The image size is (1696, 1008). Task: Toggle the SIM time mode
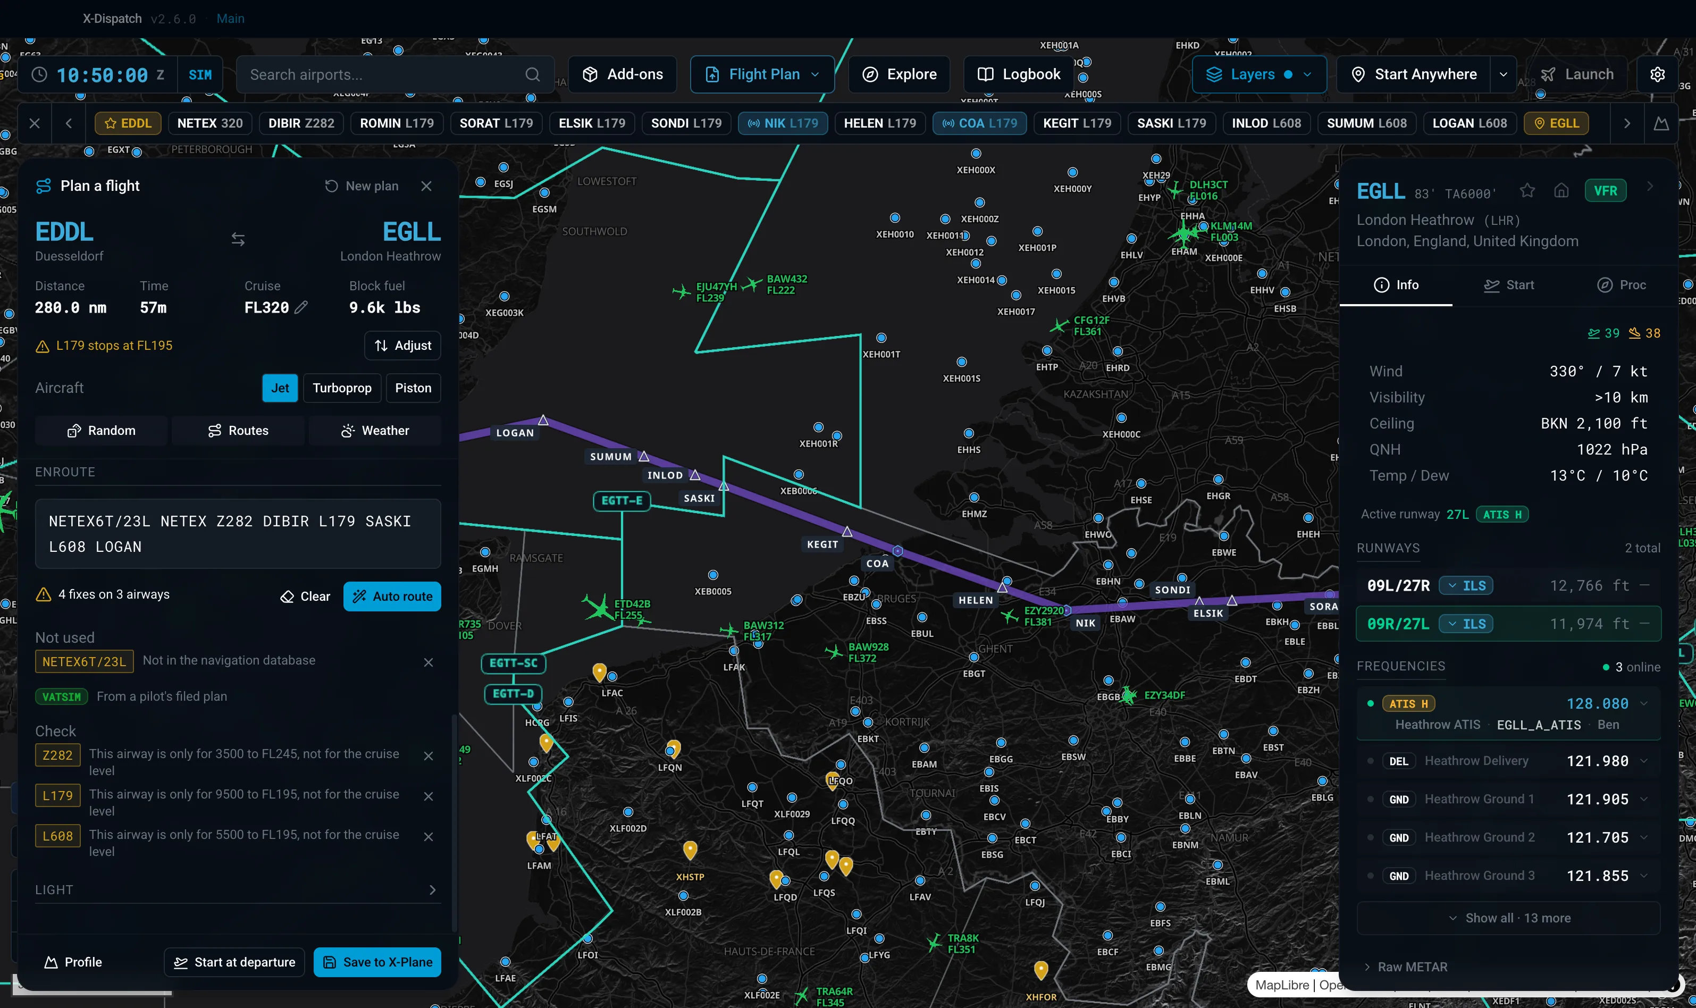click(200, 75)
